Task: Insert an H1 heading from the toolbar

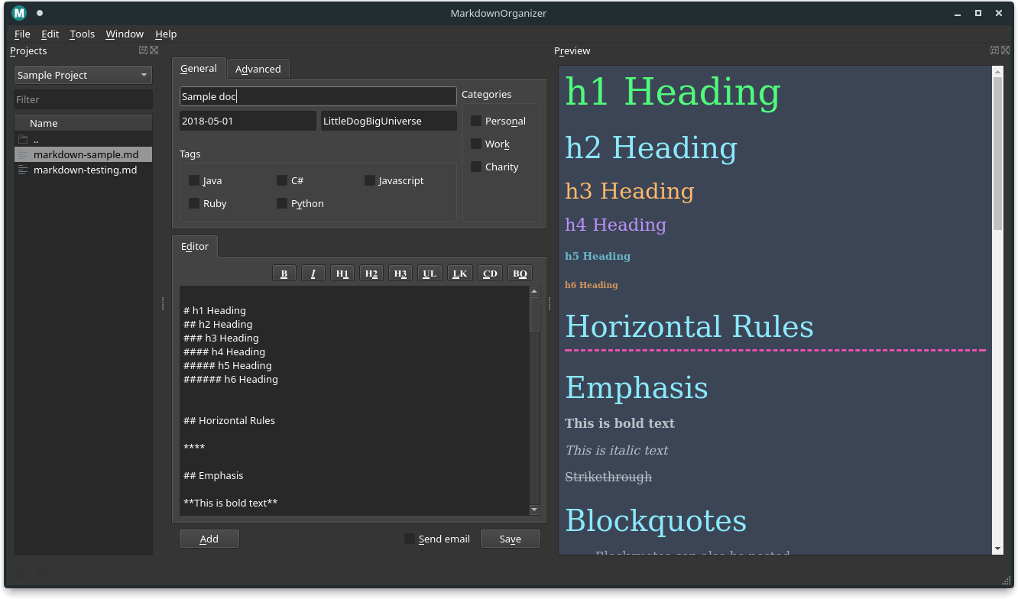Action: click(342, 273)
